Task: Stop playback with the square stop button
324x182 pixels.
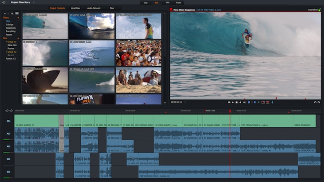Action: (237, 102)
